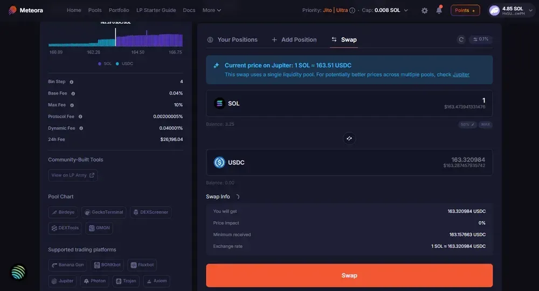Toggle SOL legend in liquidity chart
The width and height of the screenshot is (539, 291).
[x=105, y=64]
